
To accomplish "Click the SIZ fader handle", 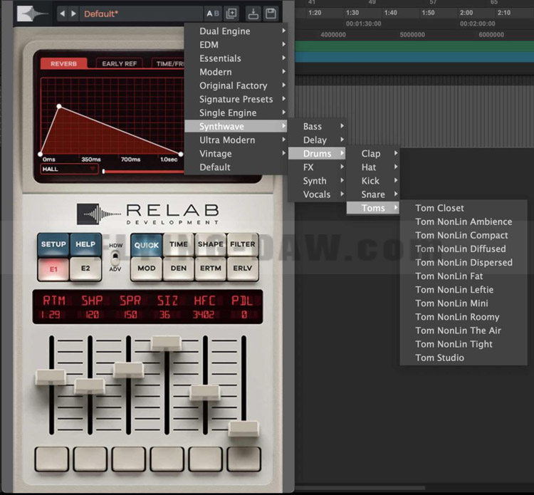I will (x=166, y=343).
